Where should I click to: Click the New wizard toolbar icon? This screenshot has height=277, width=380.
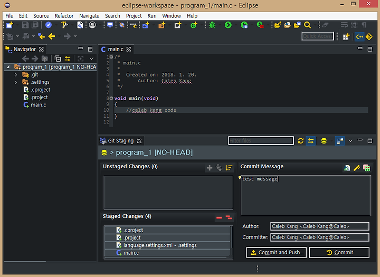(x=9, y=25)
